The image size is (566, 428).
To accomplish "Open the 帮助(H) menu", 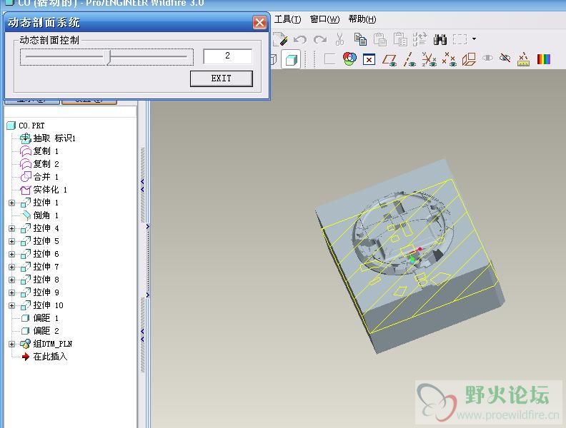I will tap(362, 19).
